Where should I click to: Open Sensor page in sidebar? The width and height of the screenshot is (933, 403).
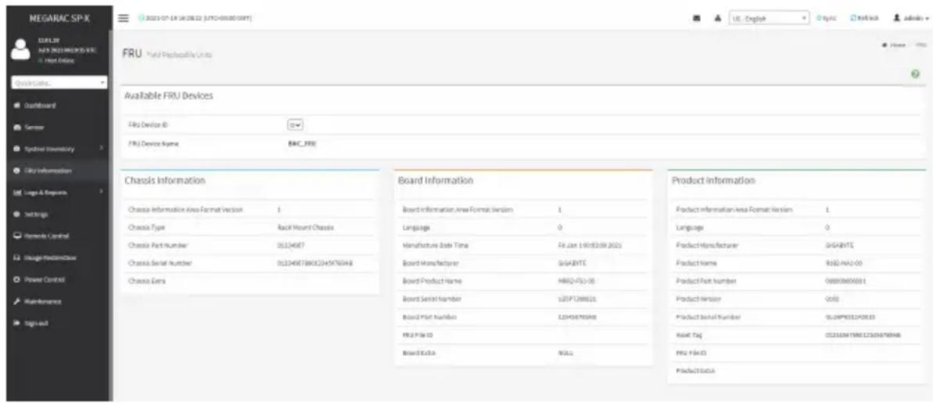[x=34, y=127]
